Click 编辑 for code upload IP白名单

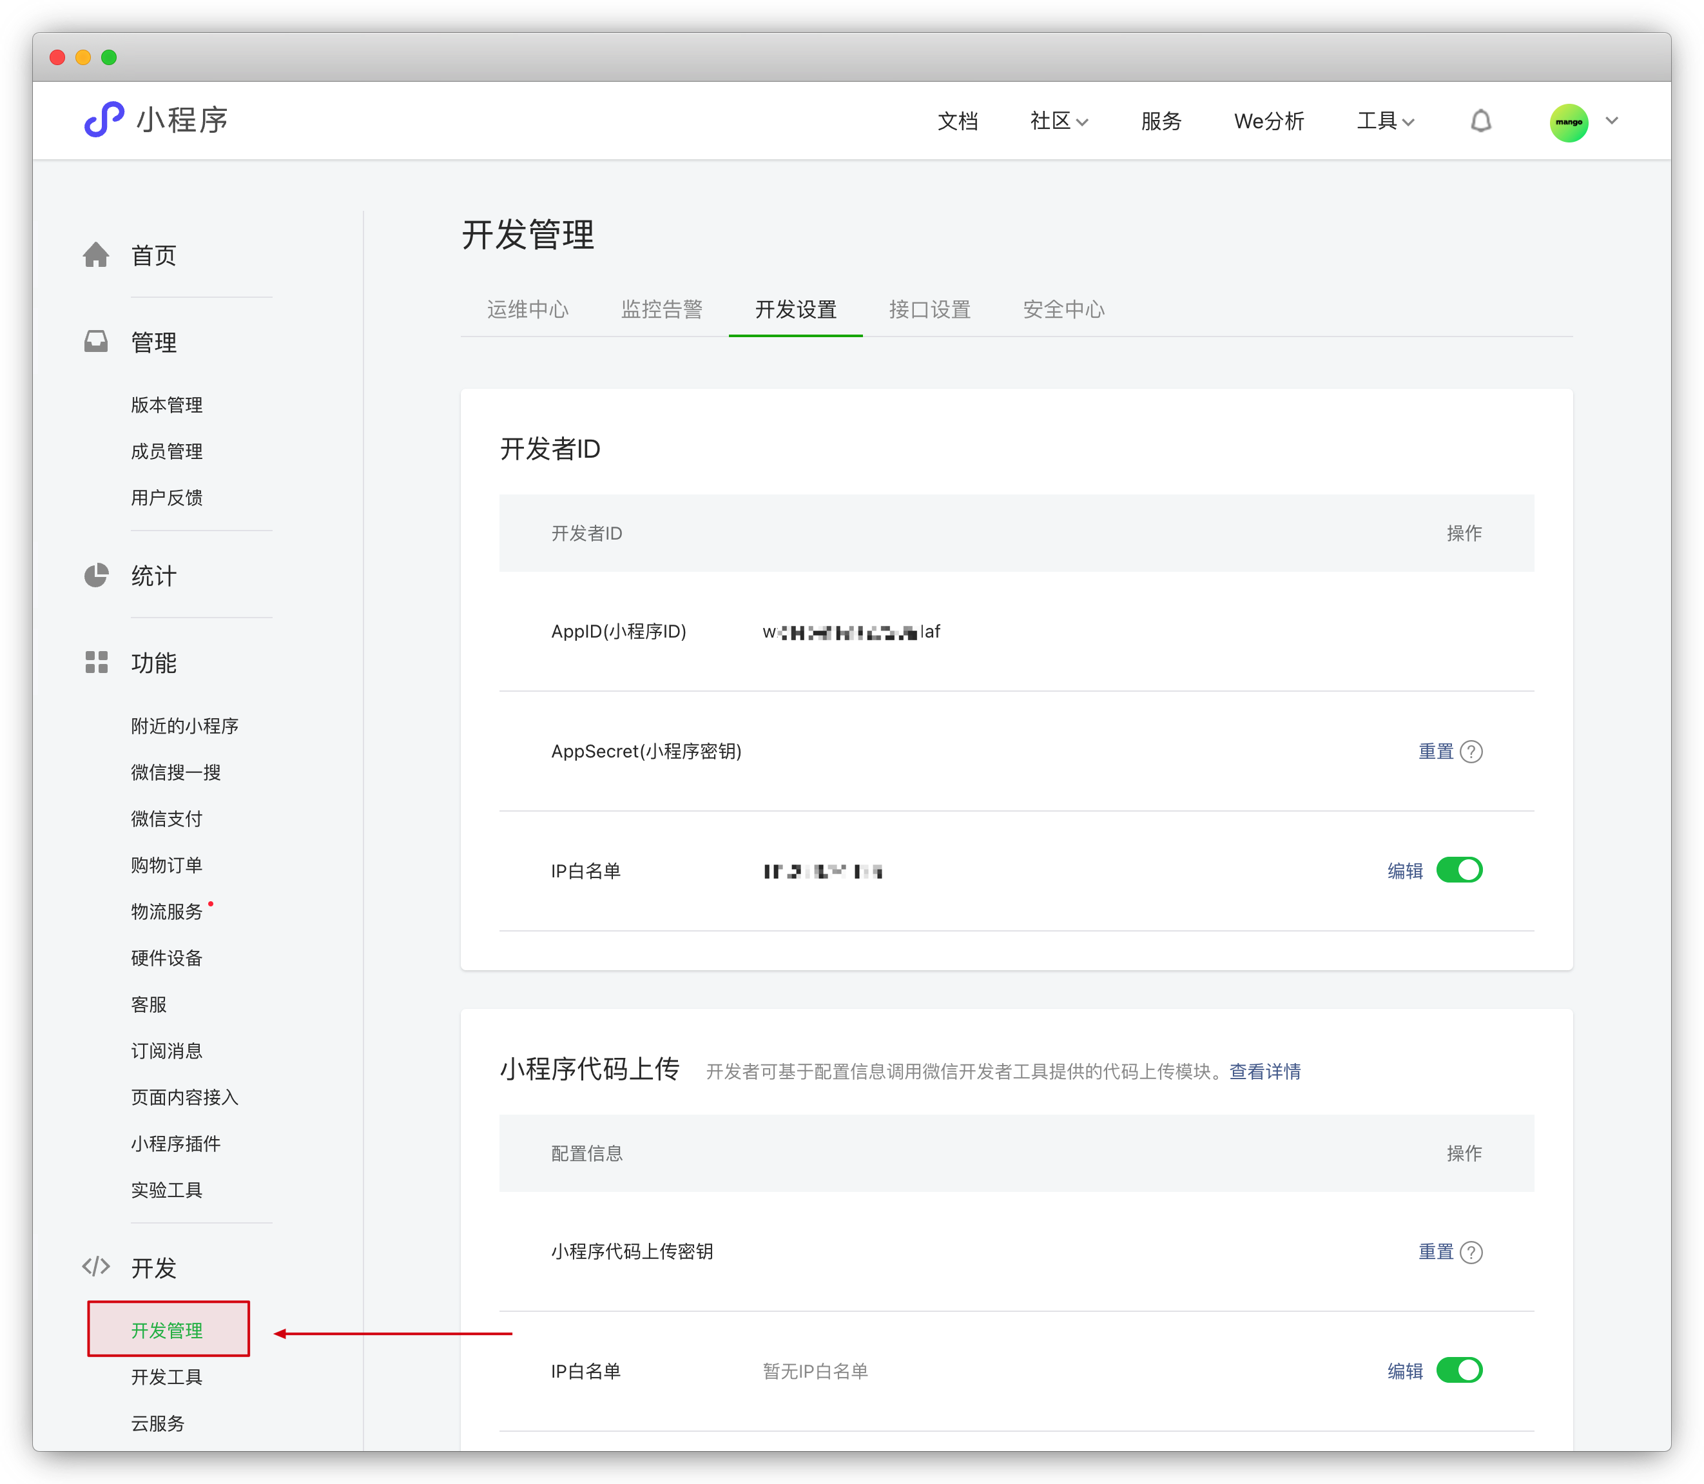coord(1405,1371)
